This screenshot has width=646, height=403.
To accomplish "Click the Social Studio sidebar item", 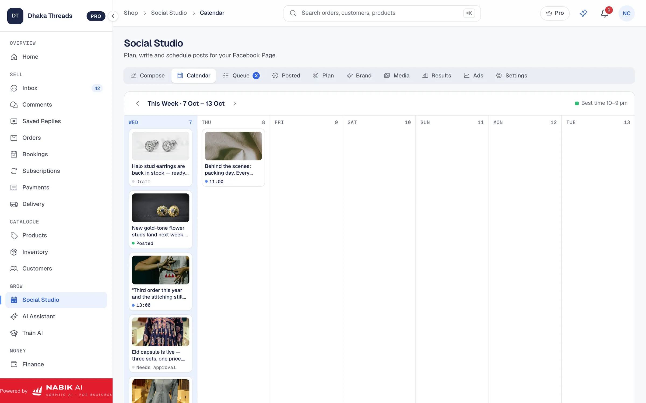I will [56, 300].
